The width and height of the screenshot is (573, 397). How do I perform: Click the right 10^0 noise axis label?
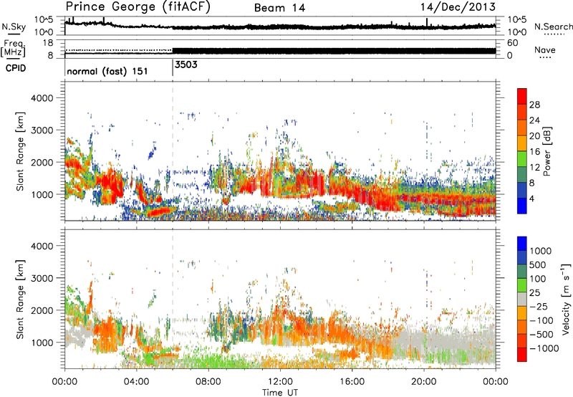click(517, 32)
